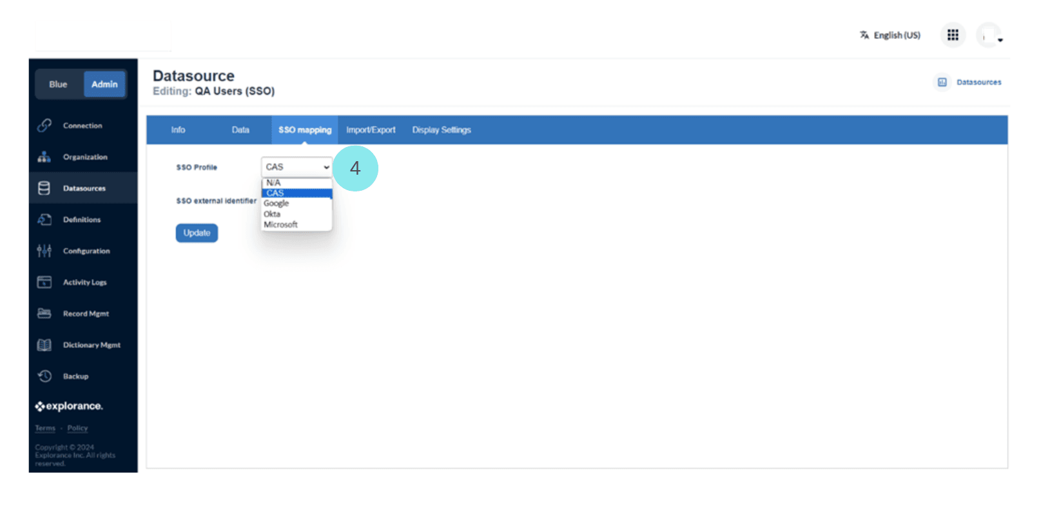Open the Policy link

[x=77, y=428]
